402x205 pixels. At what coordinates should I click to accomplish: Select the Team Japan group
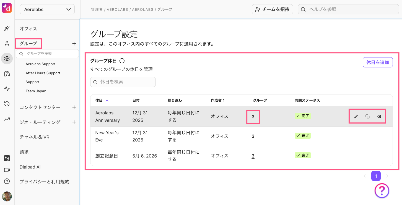click(x=36, y=91)
